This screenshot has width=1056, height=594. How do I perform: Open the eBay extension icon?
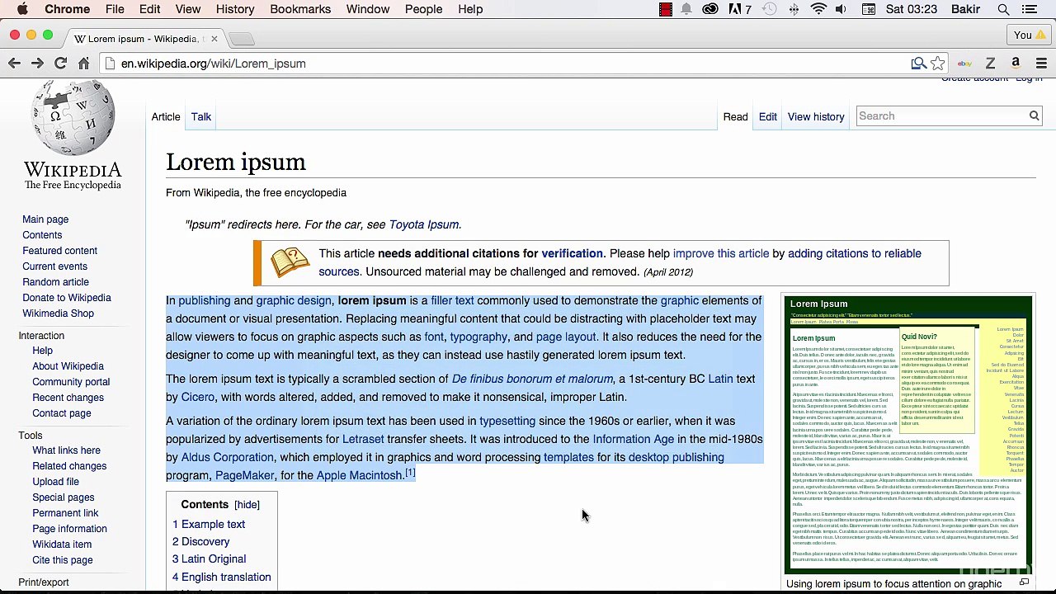click(x=964, y=64)
